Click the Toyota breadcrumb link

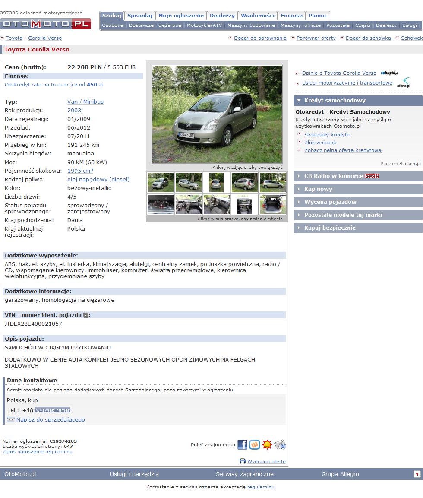pos(14,38)
